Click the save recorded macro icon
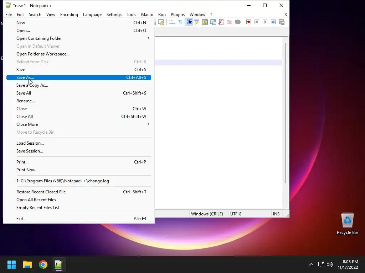 point(282,22)
